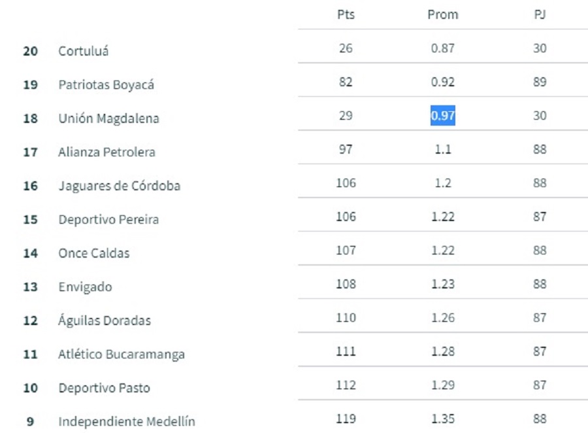Viewport: 588px width, 433px height.
Task: Open Jaguares de Córdoba team entry
Action: (120, 186)
